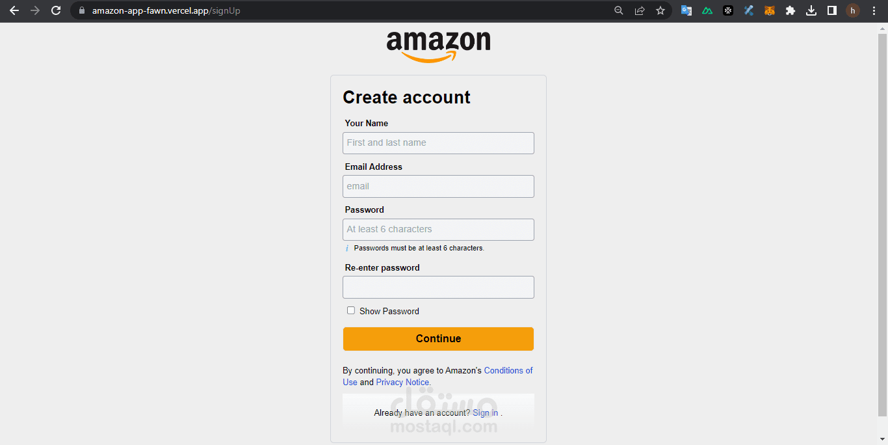Open the Extensions puzzle piece menu
This screenshot has width=888, height=445.
pyautogui.click(x=790, y=10)
